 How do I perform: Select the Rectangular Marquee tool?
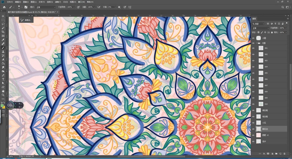[x=3, y=20]
